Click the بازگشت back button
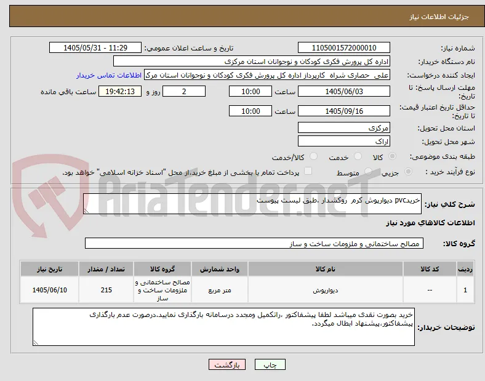The height and width of the screenshot is (381, 485). coord(227,364)
